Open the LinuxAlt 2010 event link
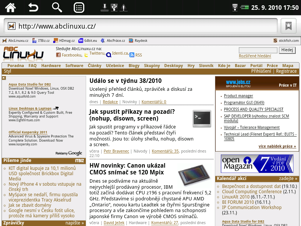The height and width of the screenshot is (226, 301). [x=236, y=197]
